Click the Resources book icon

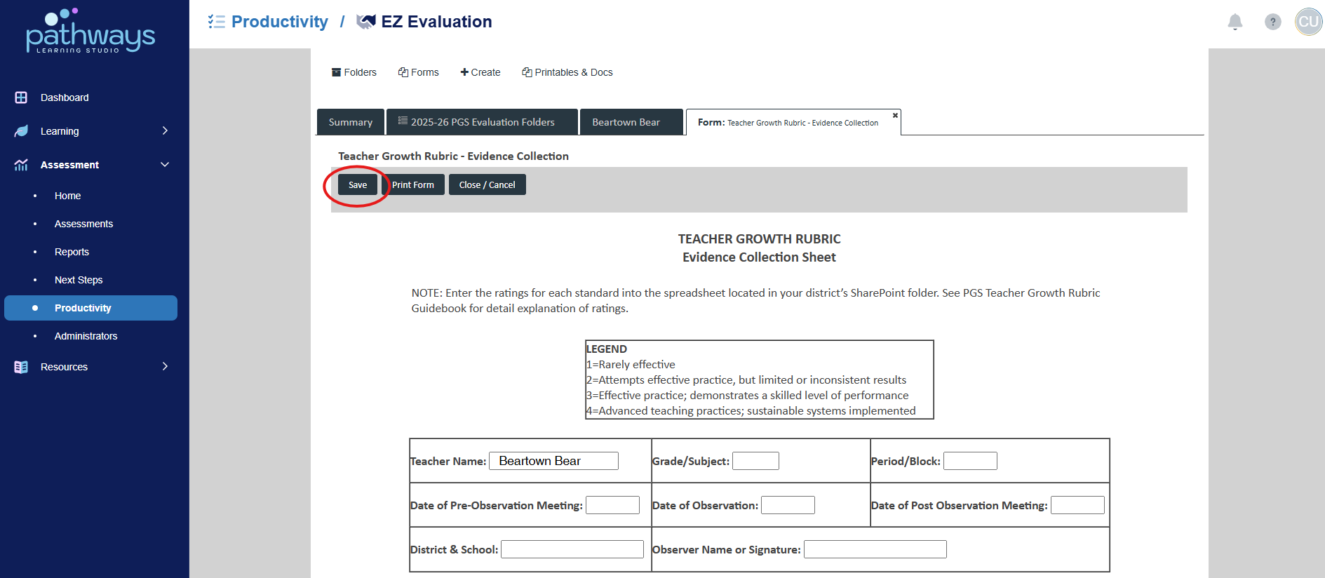21,367
